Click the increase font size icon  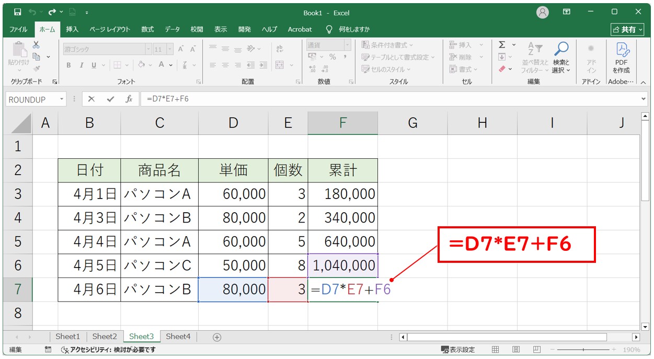(181, 49)
